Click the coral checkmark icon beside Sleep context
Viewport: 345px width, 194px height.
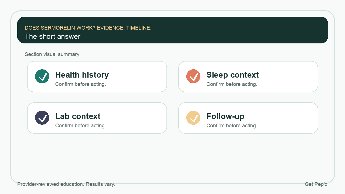pos(193,76)
